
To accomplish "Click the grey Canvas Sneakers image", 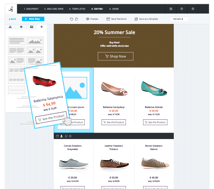I will pos(73,164).
